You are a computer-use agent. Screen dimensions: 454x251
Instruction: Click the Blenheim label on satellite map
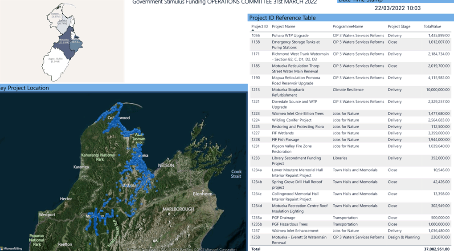202,194
